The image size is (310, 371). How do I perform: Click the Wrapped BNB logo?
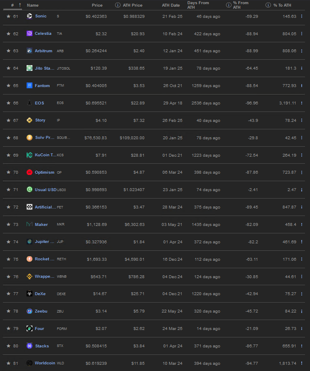click(x=30, y=276)
